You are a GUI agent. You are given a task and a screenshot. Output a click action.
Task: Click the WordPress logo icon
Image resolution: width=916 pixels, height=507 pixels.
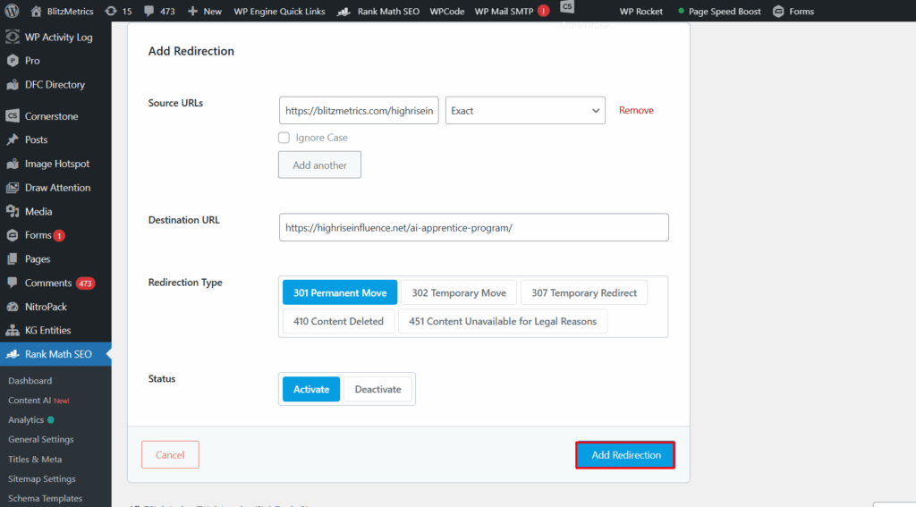coord(12,12)
